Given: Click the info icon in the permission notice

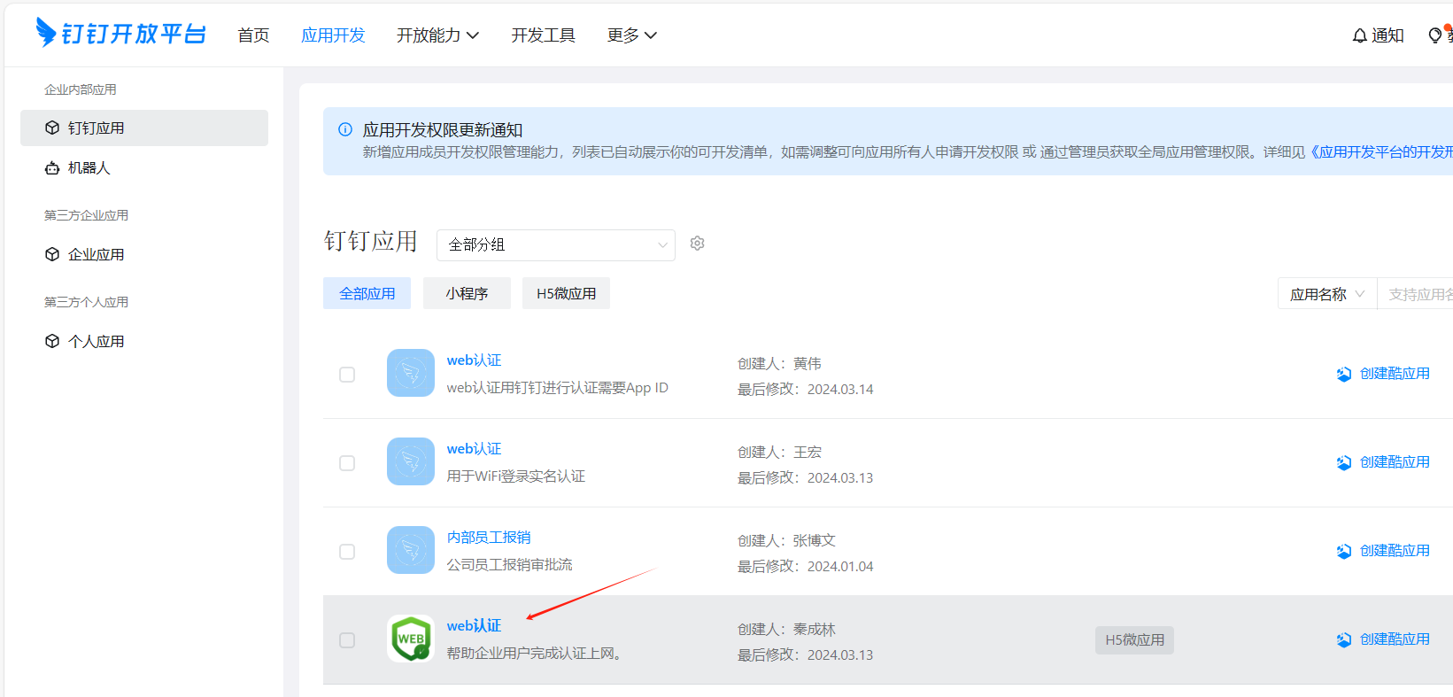Looking at the screenshot, I should 345,129.
